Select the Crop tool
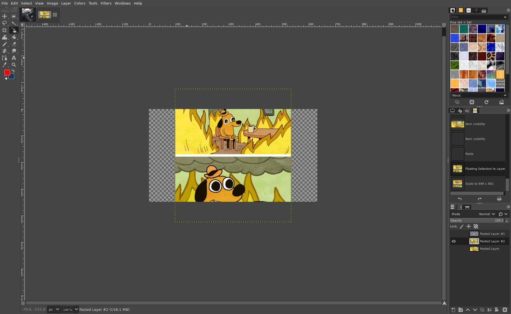The image size is (511, 314). point(5,30)
